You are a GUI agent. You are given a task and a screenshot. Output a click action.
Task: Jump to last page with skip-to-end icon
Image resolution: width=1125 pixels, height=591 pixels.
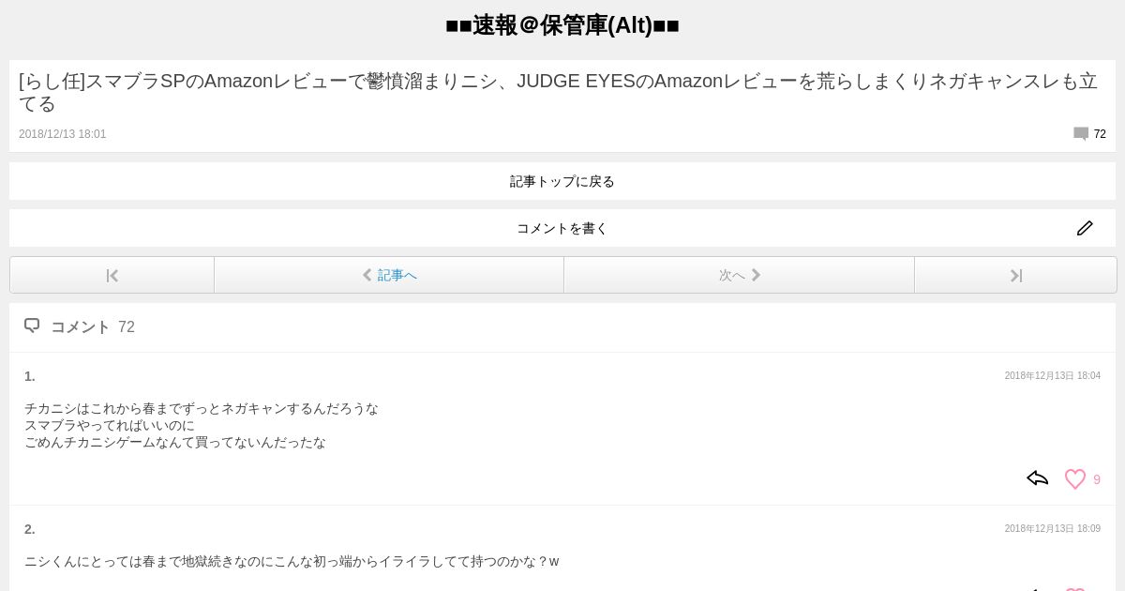(x=1016, y=275)
